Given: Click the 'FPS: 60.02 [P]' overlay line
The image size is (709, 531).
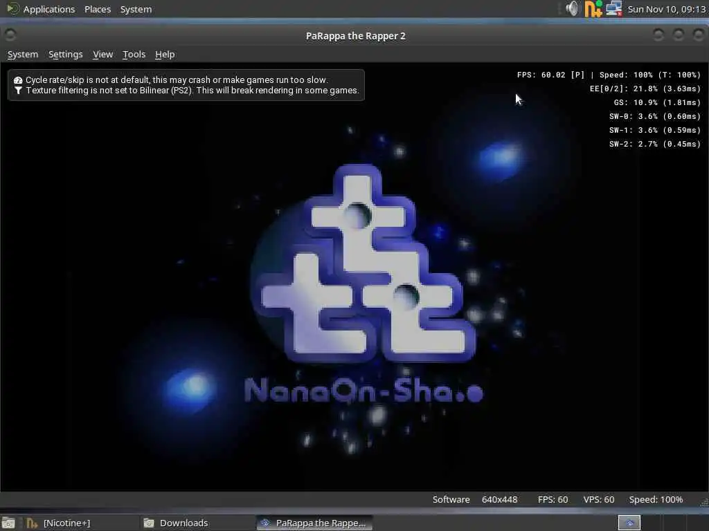Looking at the screenshot, I should click(609, 75).
